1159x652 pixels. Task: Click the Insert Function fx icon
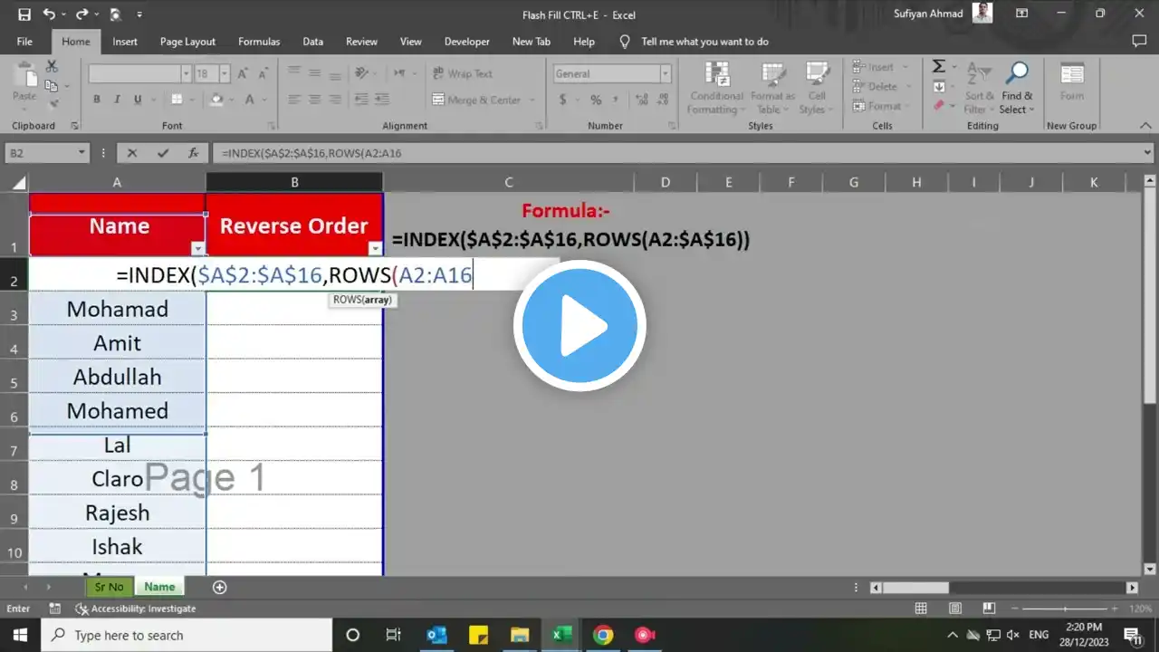(193, 153)
